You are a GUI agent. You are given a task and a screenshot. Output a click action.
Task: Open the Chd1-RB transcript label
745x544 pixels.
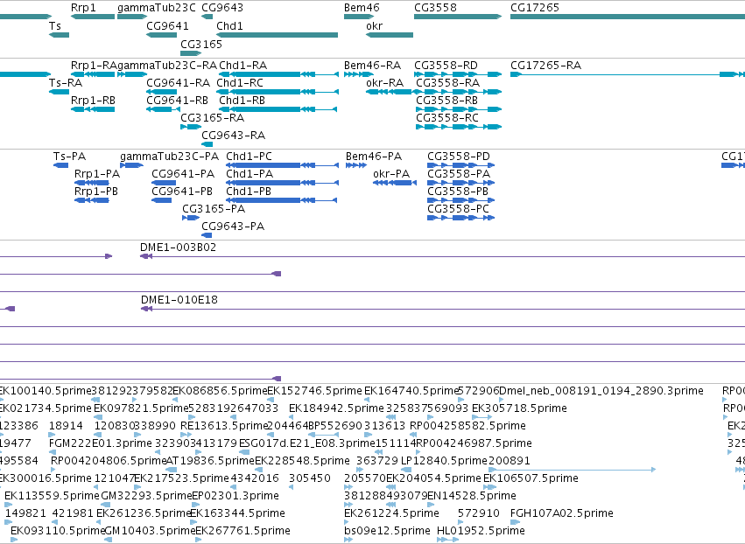[242, 101]
